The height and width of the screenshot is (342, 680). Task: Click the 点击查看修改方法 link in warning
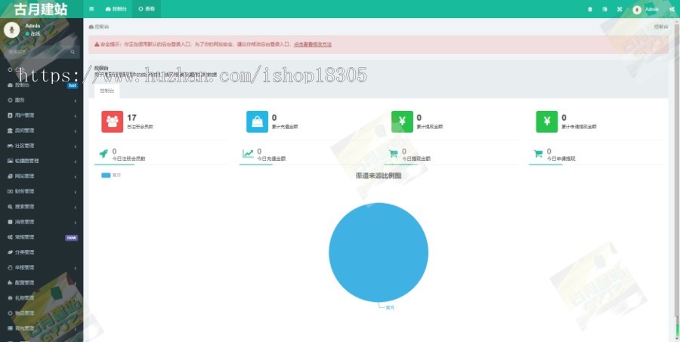coord(313,45)
